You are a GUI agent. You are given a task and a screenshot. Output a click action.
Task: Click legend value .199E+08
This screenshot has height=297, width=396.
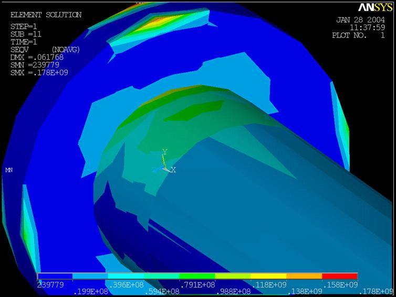(x=91, y=292)
